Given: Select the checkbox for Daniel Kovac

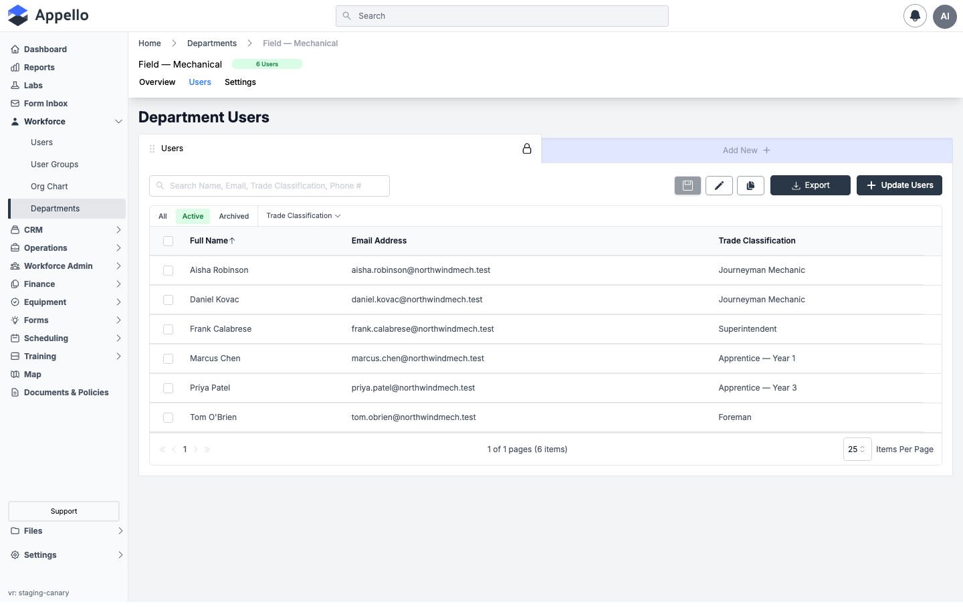Looking at the screenshot, I should 168,300.
